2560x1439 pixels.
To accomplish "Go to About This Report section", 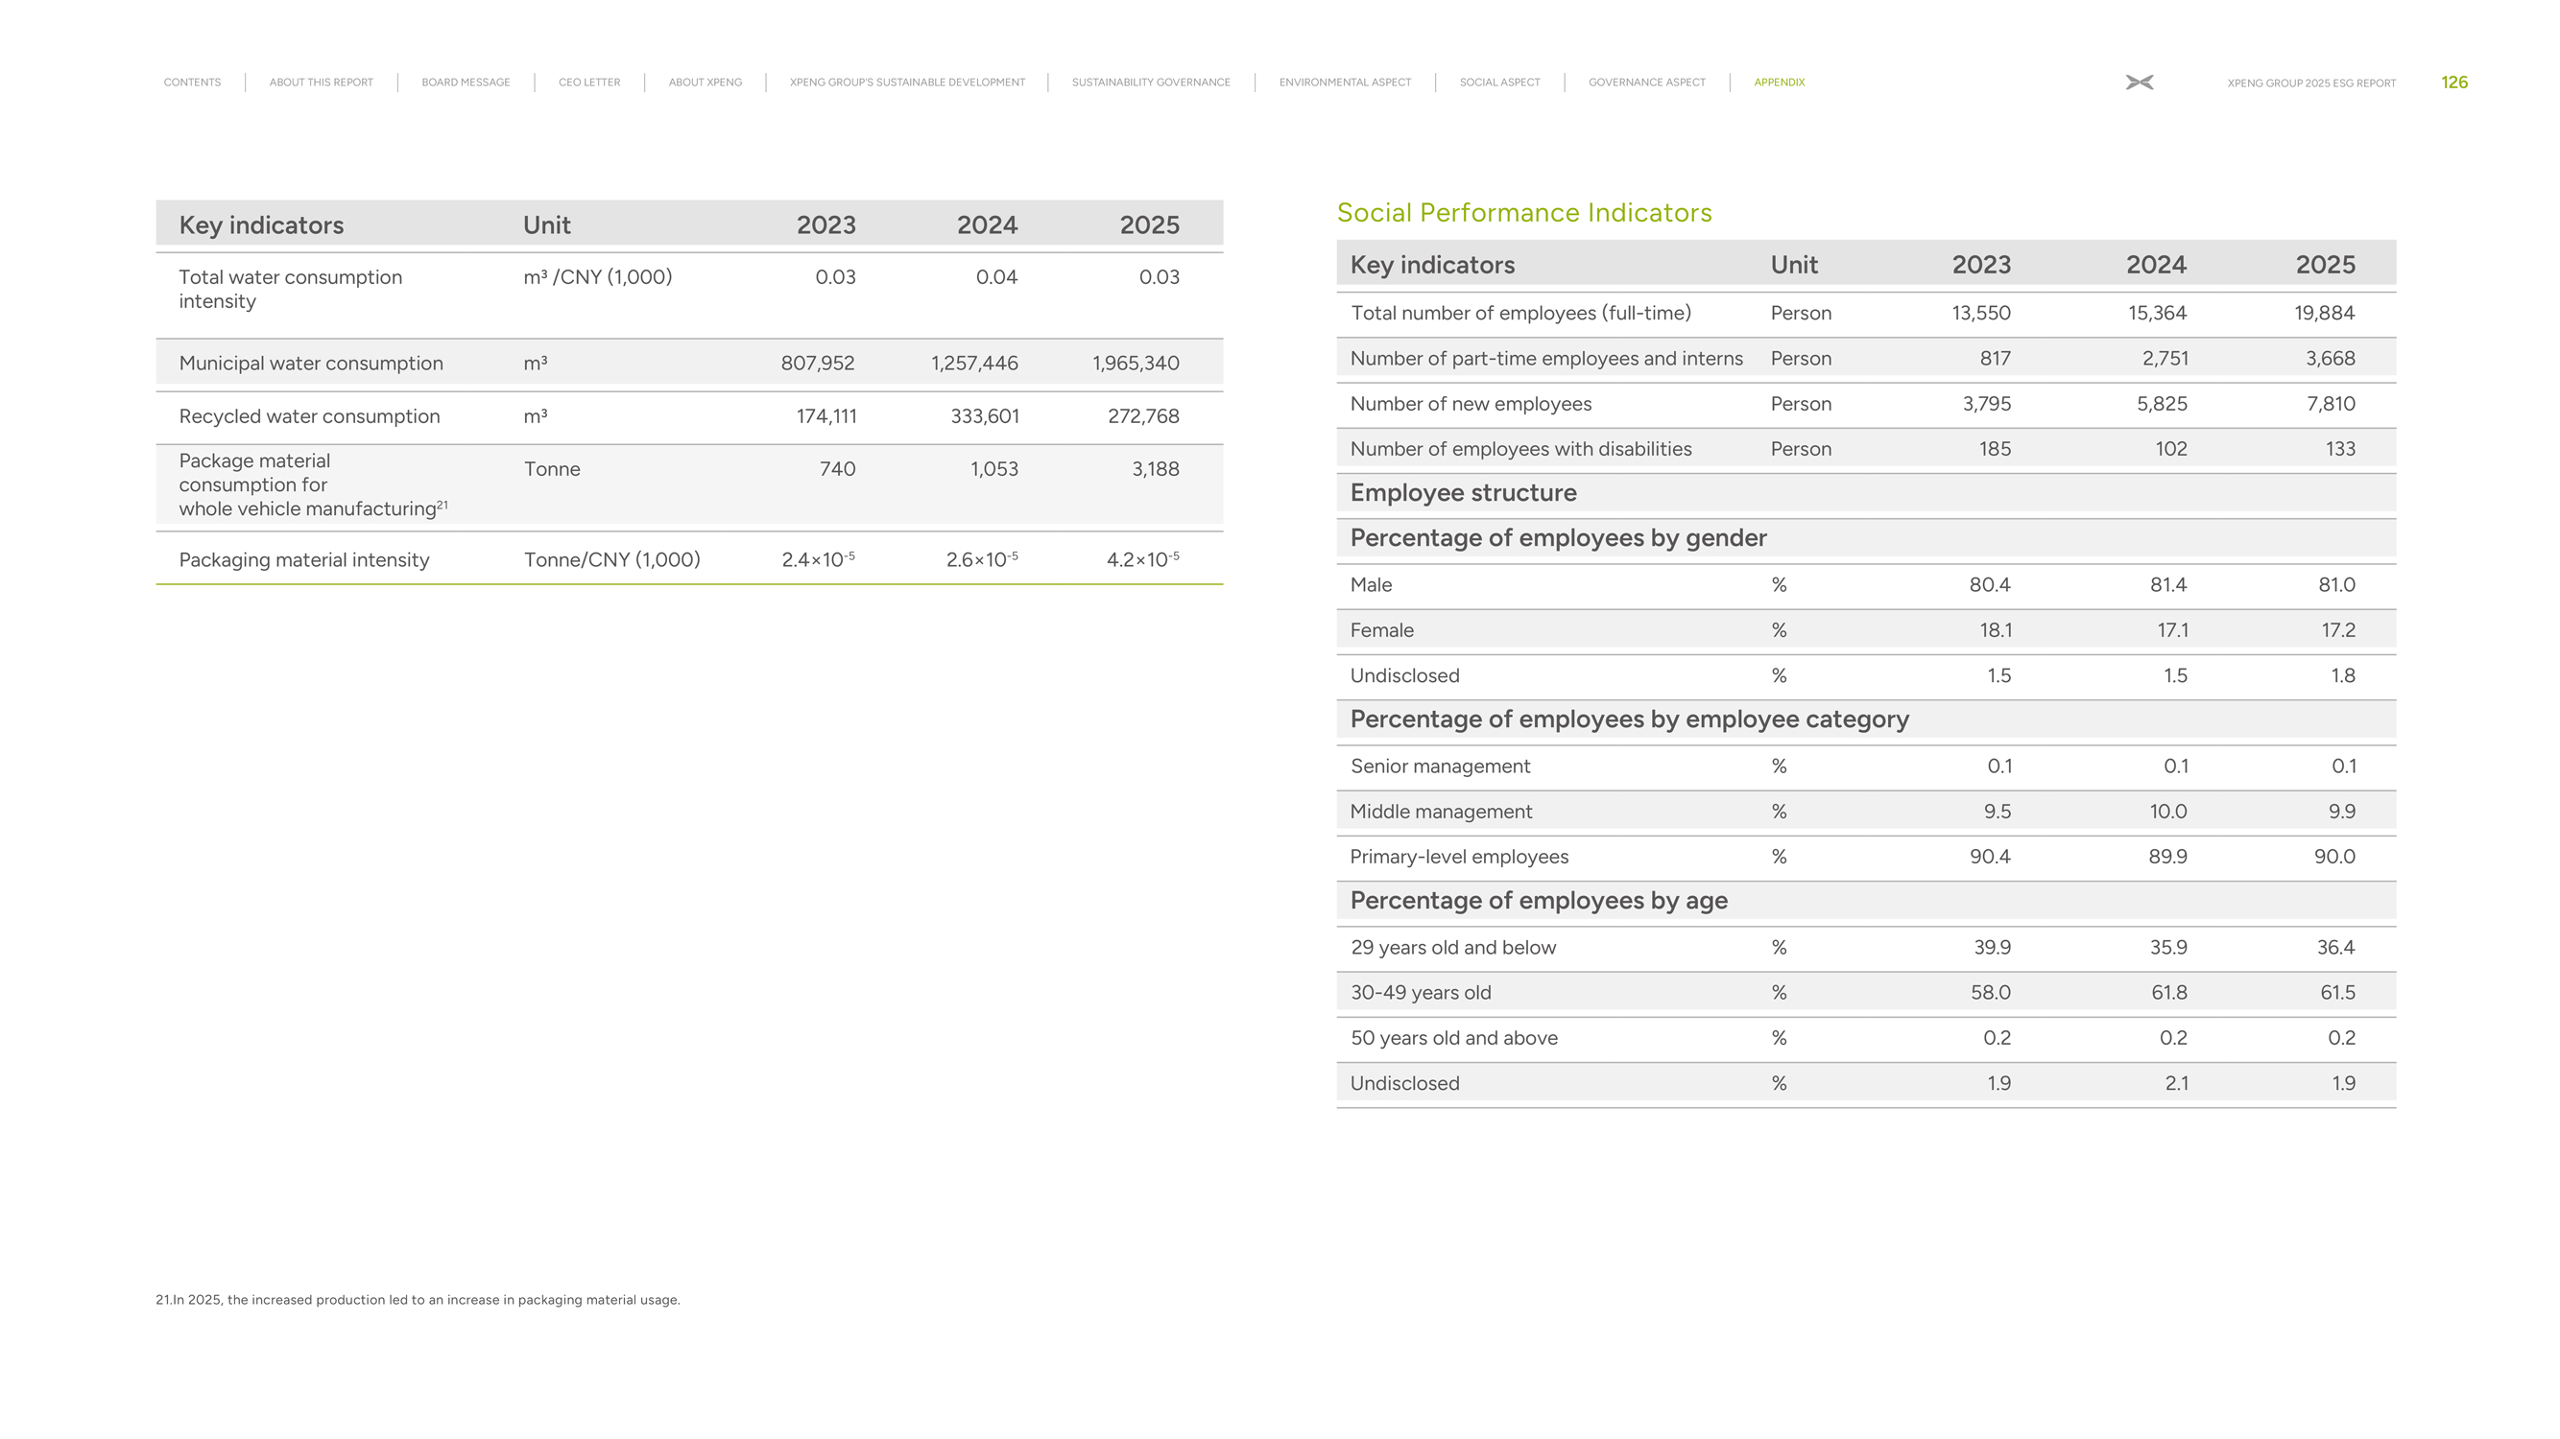I will 321,83.
